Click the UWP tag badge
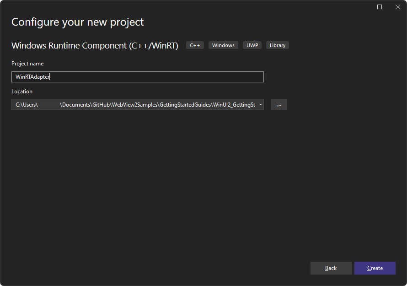The width and height of the screenshot is (407, 286). (252, 45)
